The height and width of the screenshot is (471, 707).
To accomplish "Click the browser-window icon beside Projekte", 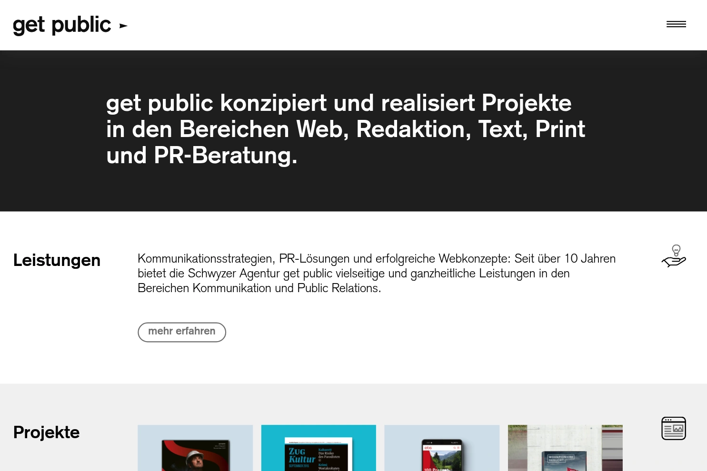I will tap(673, 428).
